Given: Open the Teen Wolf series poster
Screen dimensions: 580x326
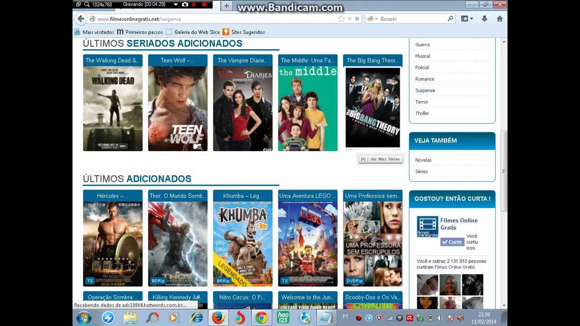Looking at the screenshot, I should (x=178, y=109).
